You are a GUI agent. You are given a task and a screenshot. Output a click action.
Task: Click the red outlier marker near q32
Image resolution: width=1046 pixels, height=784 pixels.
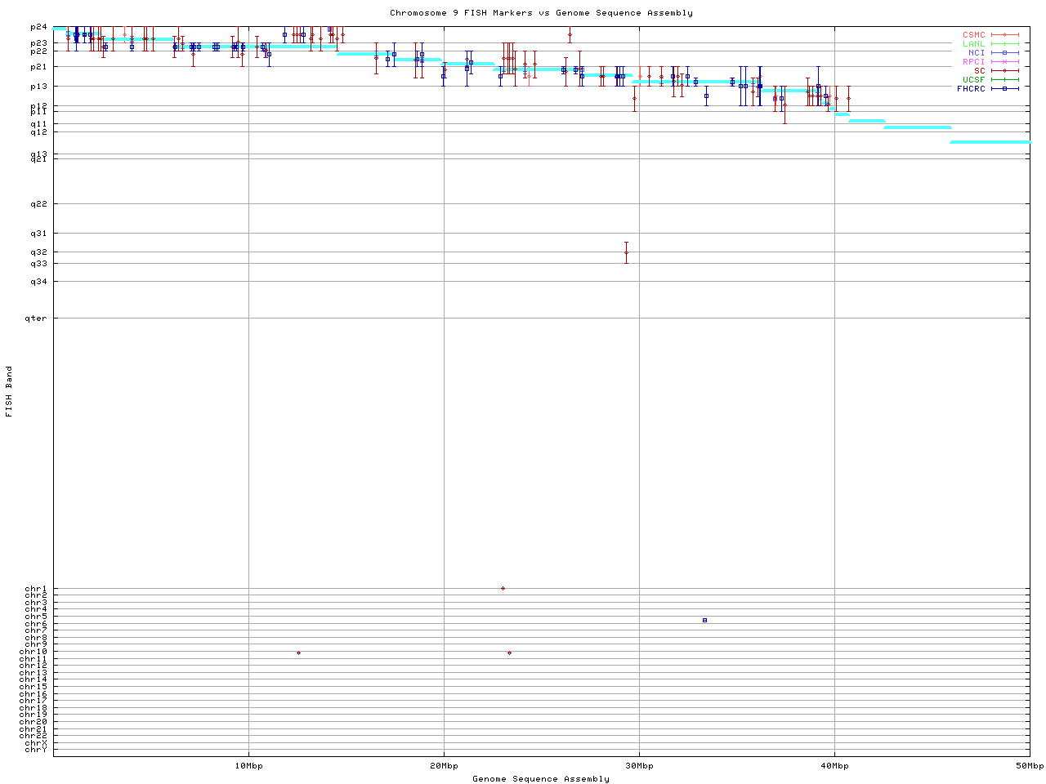626,252
